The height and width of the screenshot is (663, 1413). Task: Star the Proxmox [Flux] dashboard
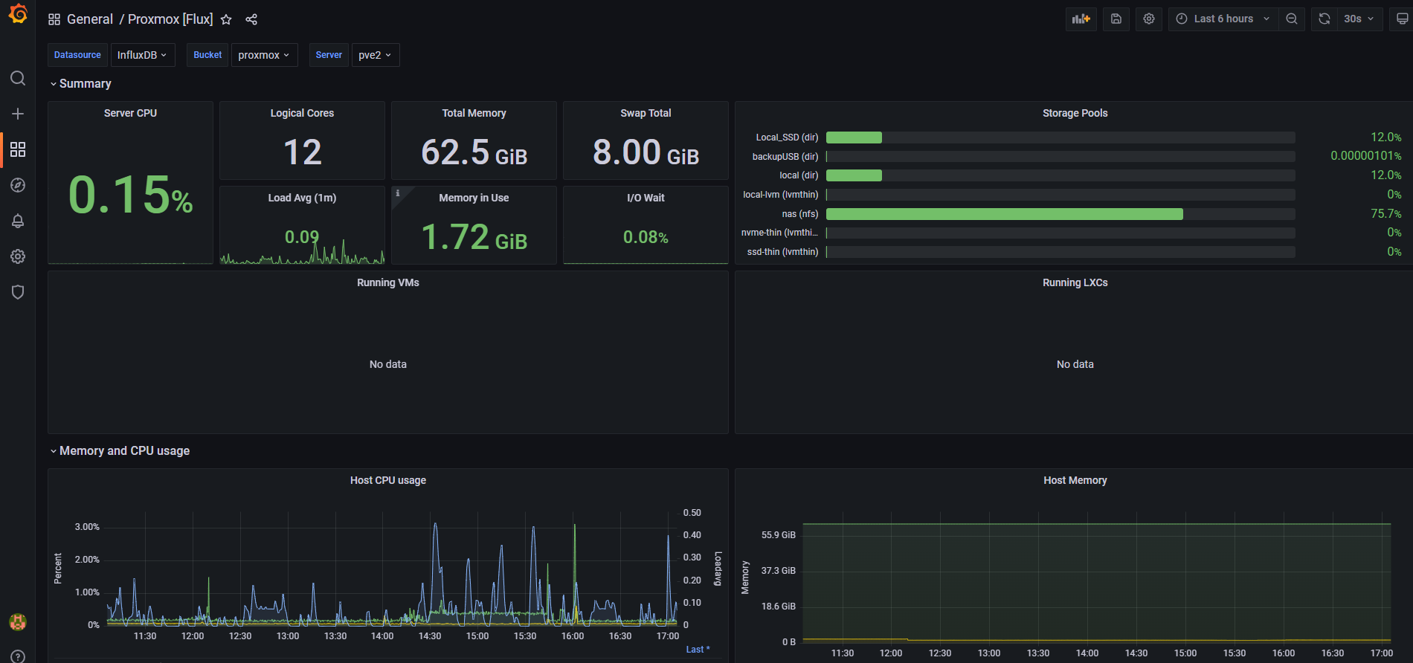pyautogui.click(x=226, y=19)
